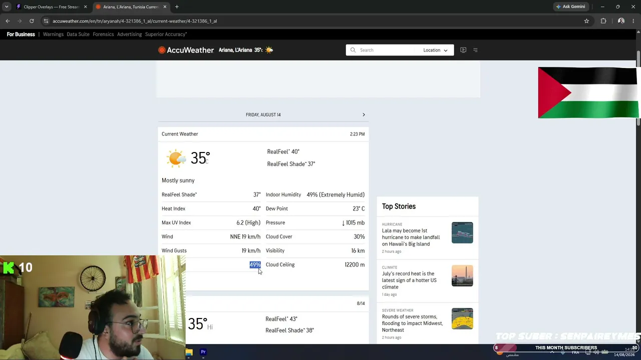Click the 2:23 PM time

[x=357, y=134]
